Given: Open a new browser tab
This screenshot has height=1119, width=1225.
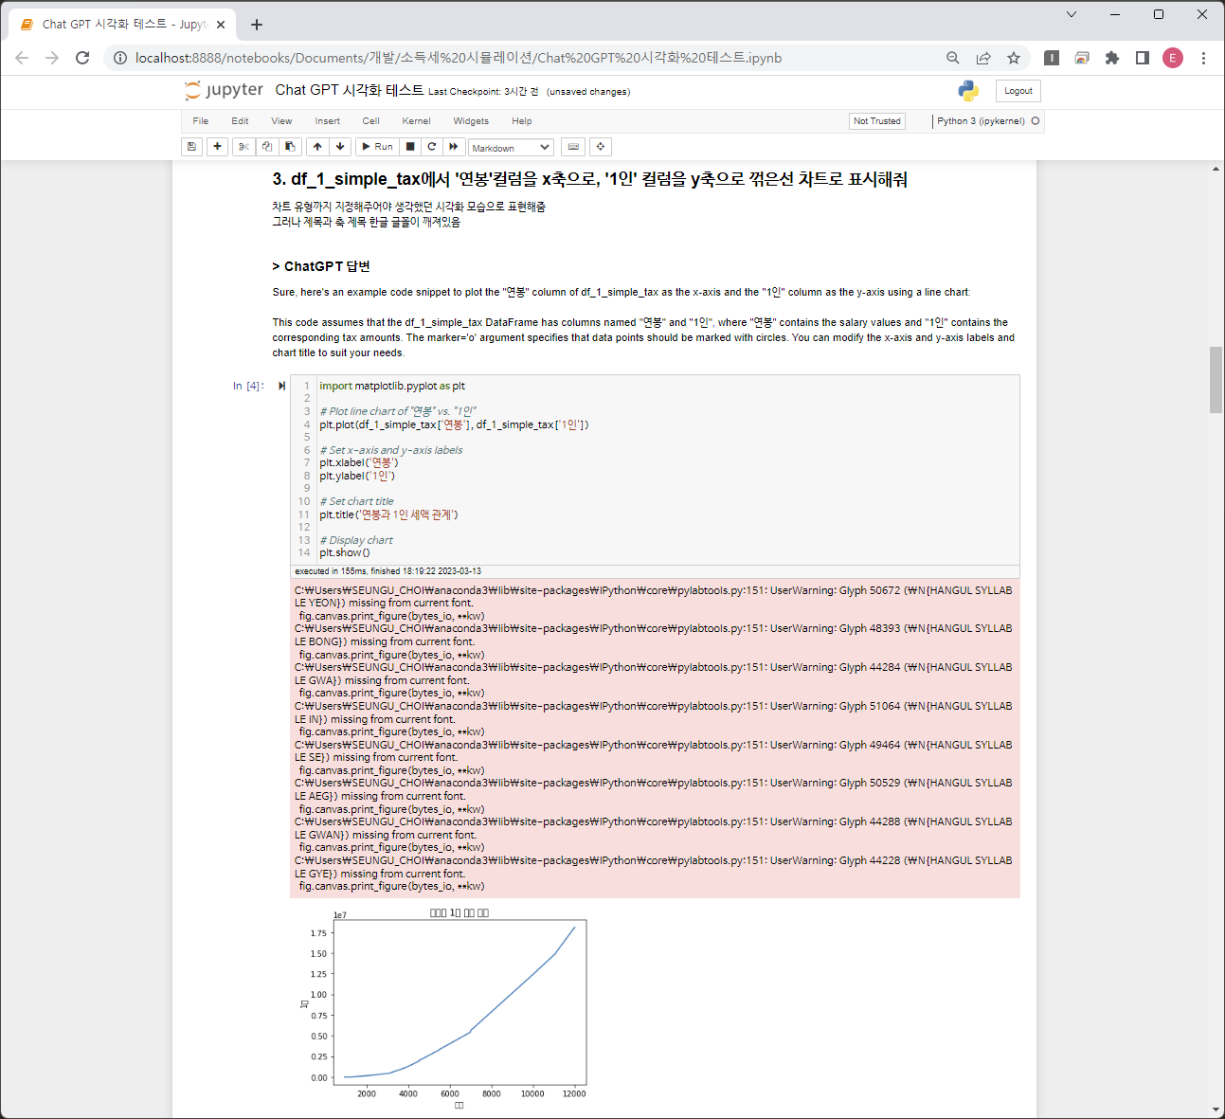Looking at the screenshot, I should click(257, 25).
